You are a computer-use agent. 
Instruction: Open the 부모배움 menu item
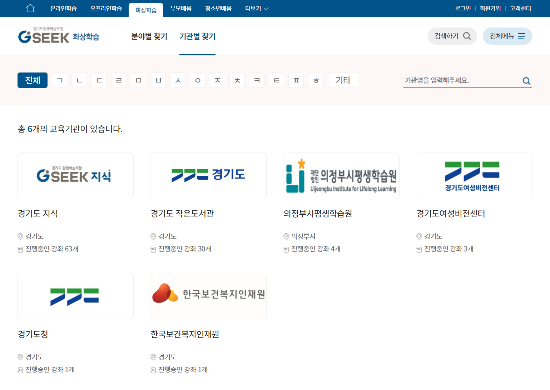click(180, 8)
